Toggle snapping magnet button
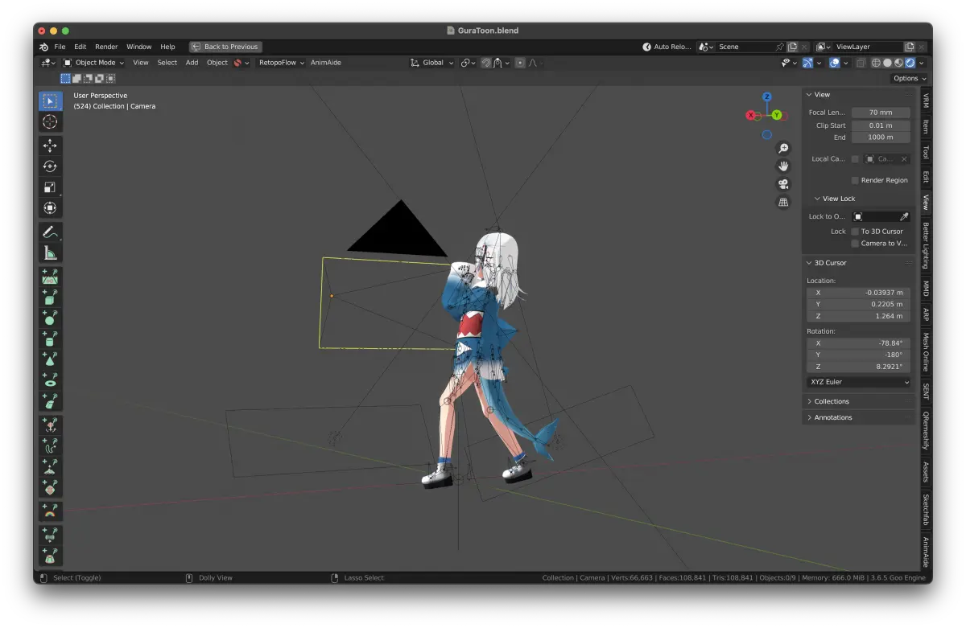The height and width of the screenshot is (628, 966). [x=486, y=63]
